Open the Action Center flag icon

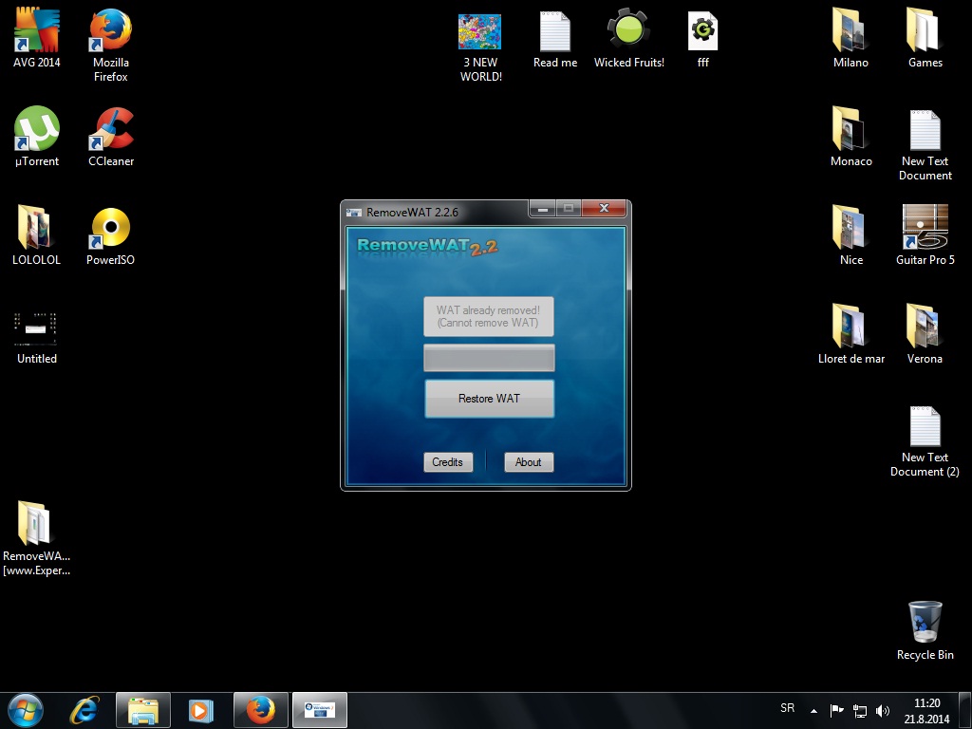836,710
